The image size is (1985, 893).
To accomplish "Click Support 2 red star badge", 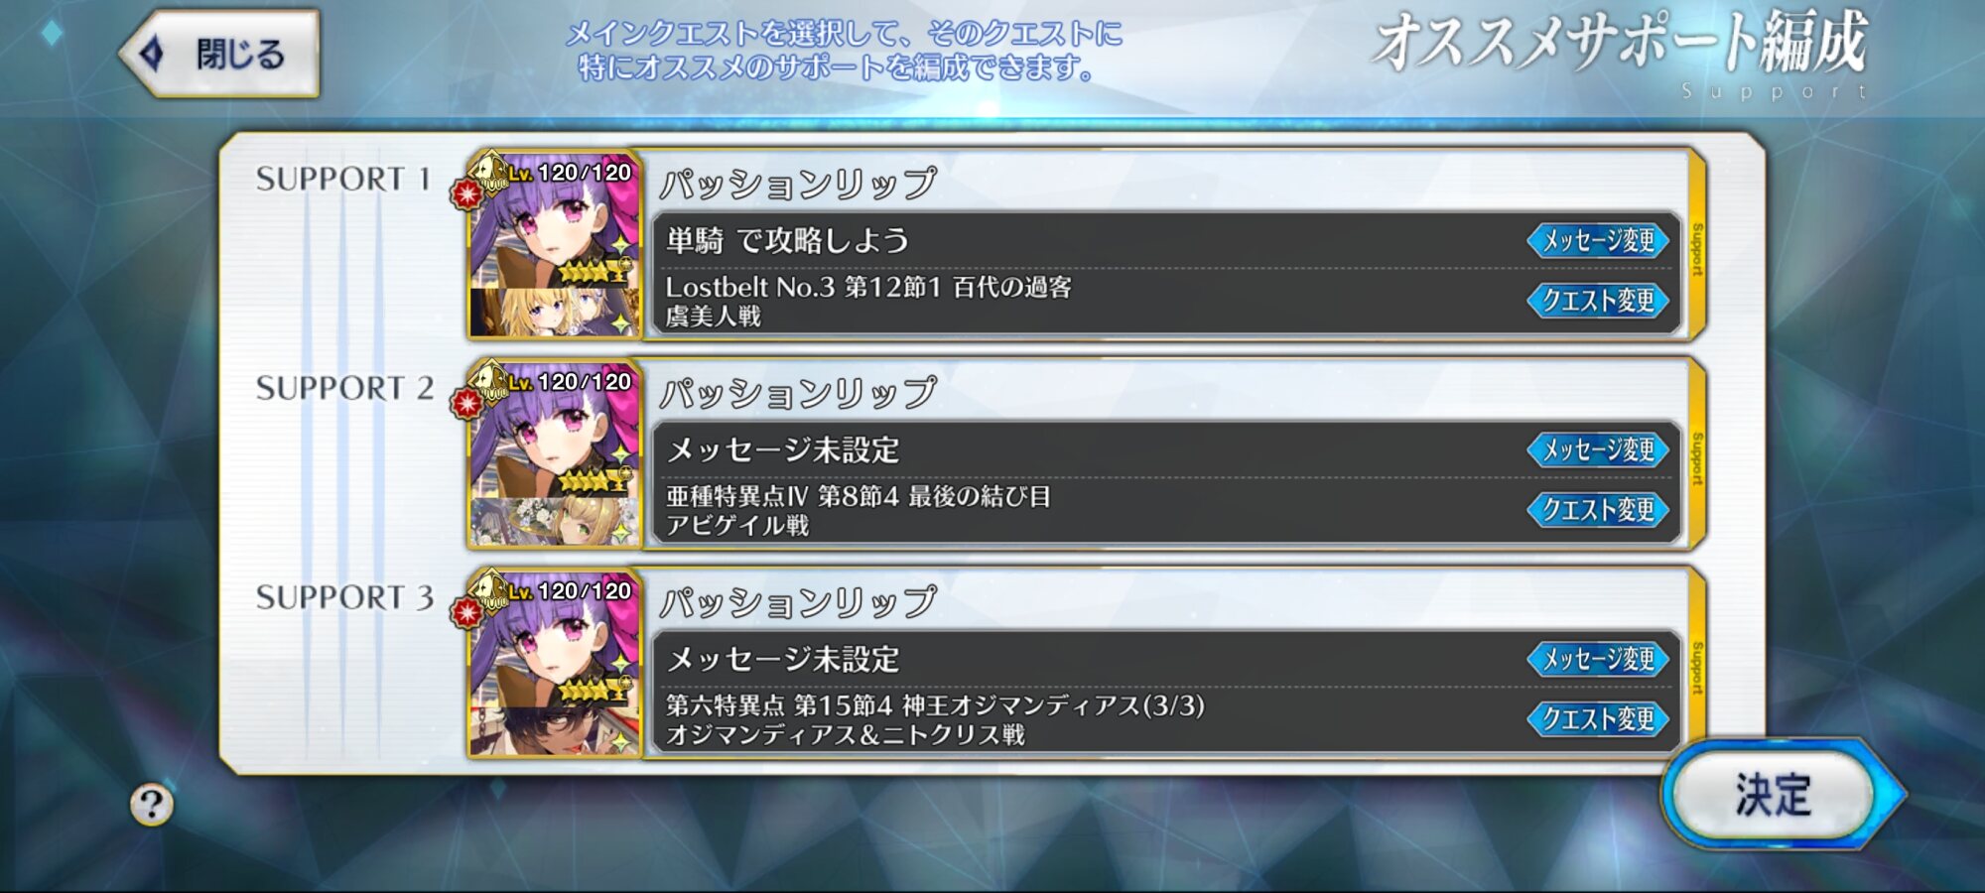I will 465,404.
